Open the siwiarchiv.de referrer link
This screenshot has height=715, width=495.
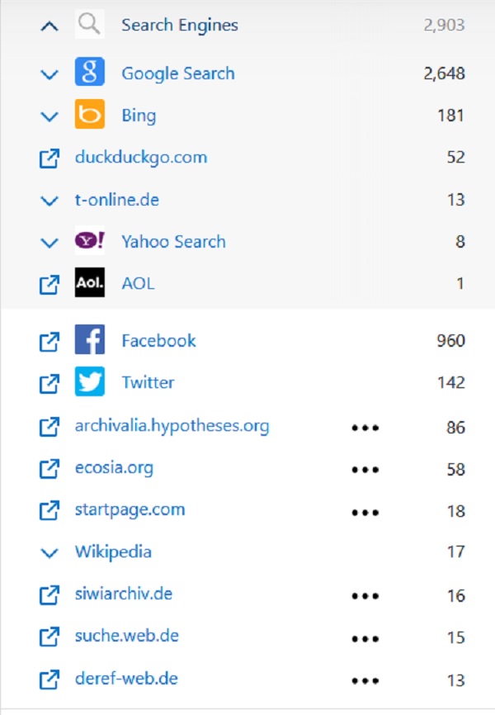[124, 594]
